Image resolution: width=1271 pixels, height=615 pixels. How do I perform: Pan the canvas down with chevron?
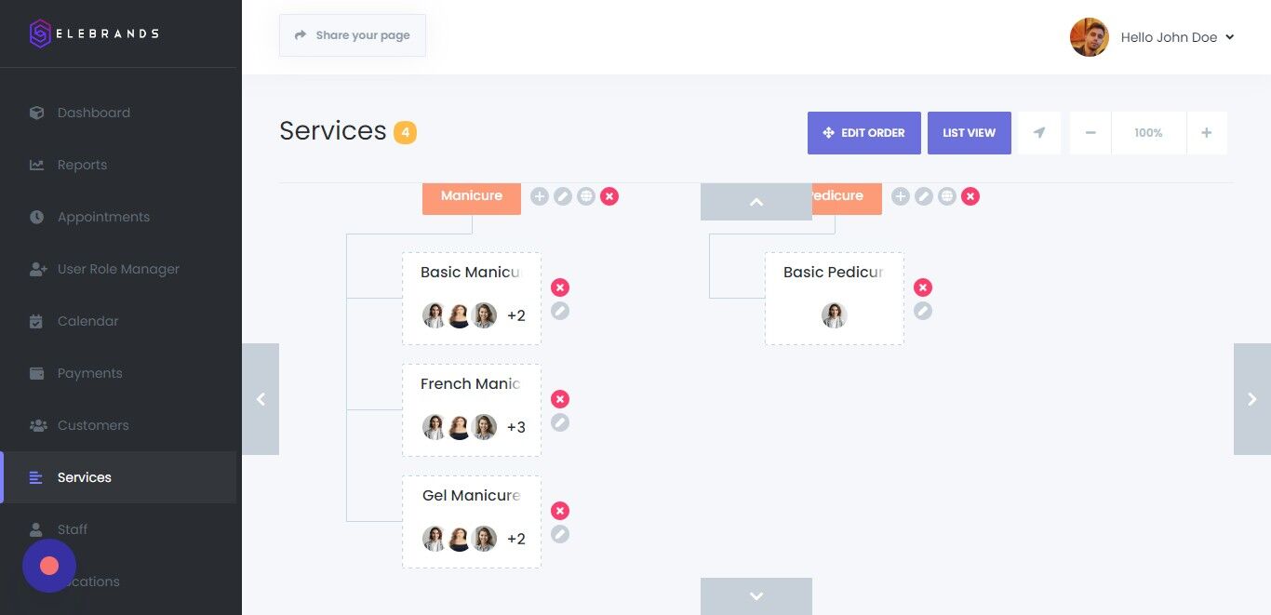(x=756, y=596)
